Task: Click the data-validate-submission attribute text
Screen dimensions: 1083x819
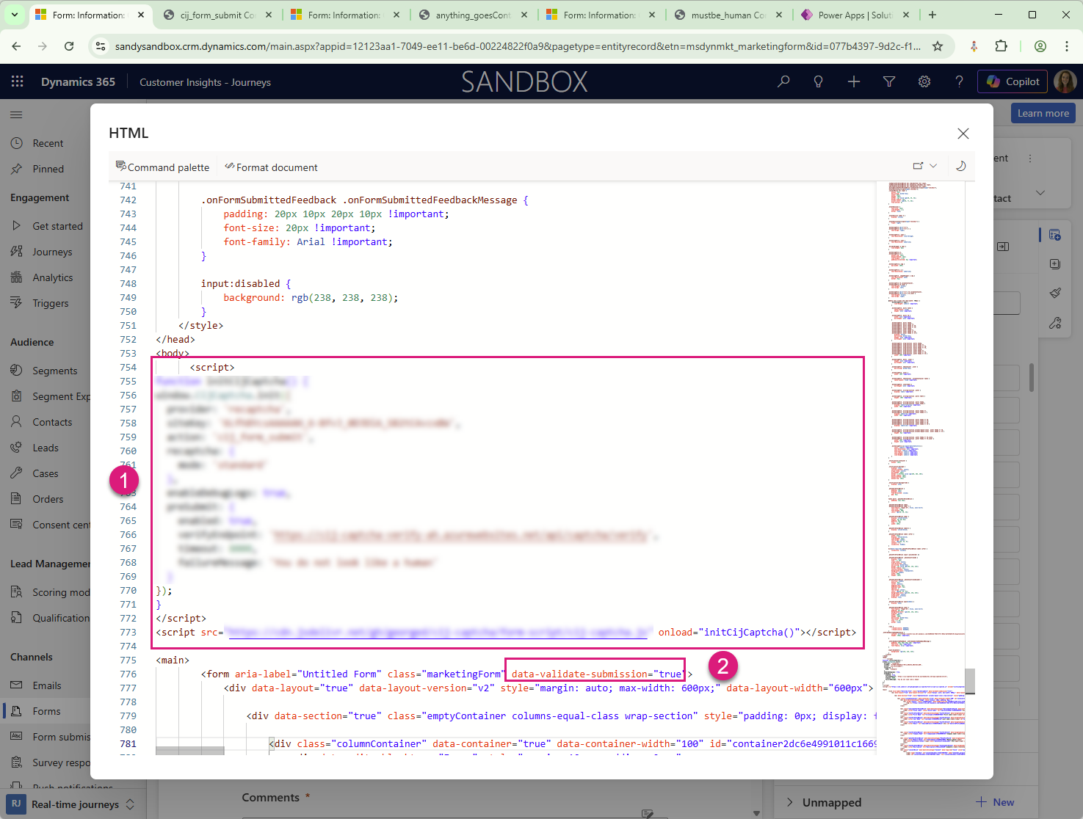Action: pos(596,674)
